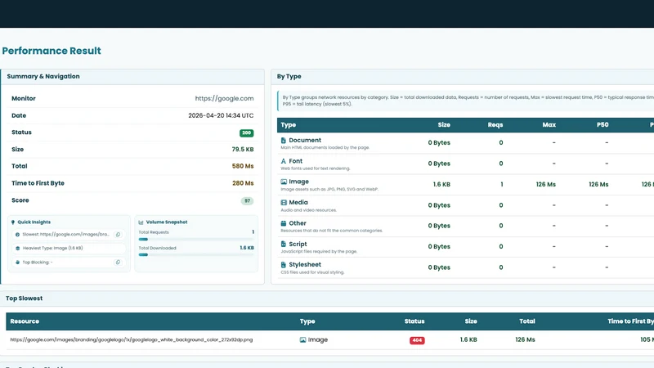The image size is (654, 368).
Task: Click the 200 status badge
Action: [x=247, y=133]
